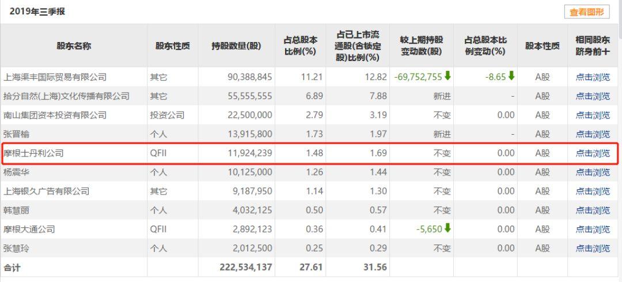Select shareholder name 韩慧丽
This screenshot has height=282, width=622.
[x=16, y=210]
